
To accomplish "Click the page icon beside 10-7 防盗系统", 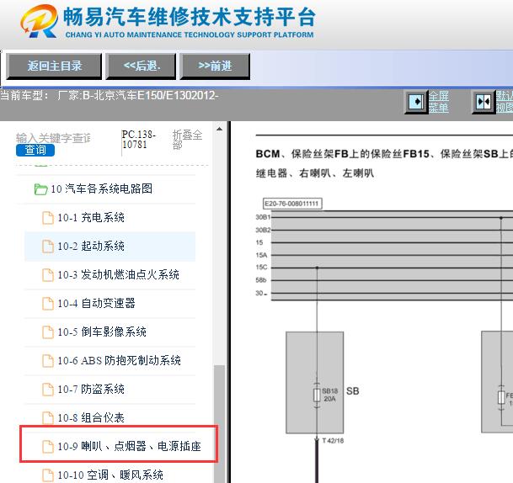I will [48, 390].
